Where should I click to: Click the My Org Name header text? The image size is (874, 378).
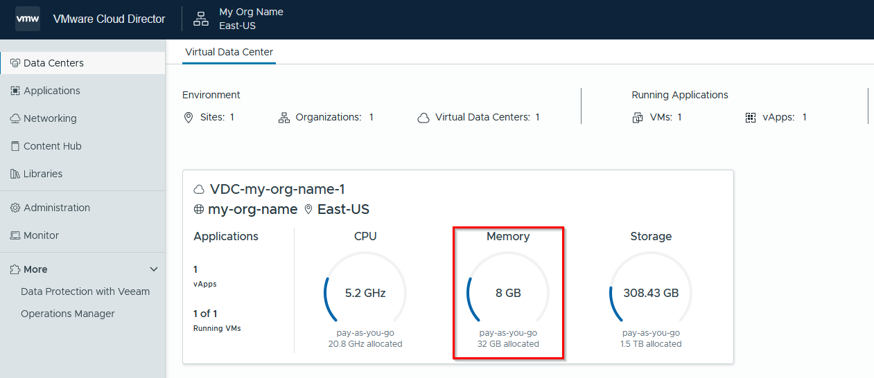[x=251, y=12]
